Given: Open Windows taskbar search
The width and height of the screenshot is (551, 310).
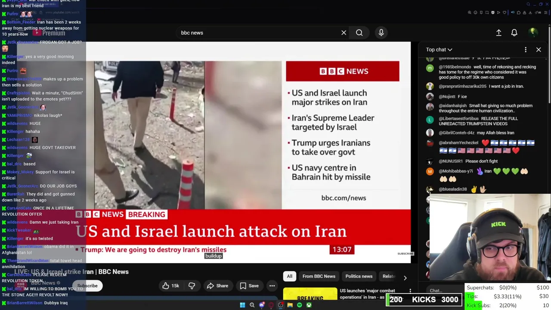Looking at the screenshot, I should coord(252,305).
